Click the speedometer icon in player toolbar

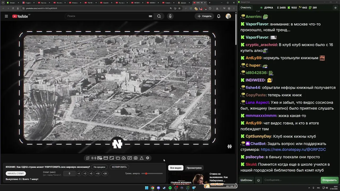point(124,158)
